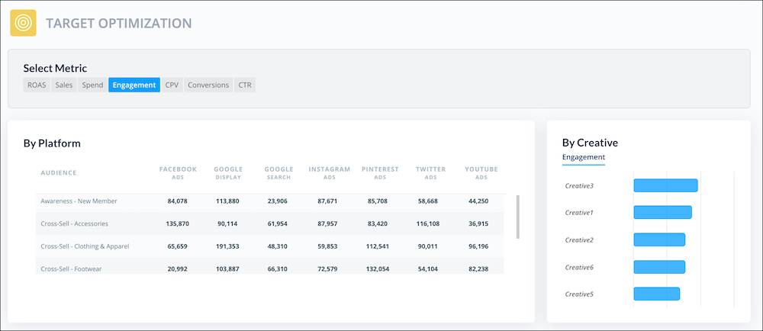Screen dimensions: 763x331
Task: Click the 58,668 Twitter Ads value
Action: tap(428, 201)
